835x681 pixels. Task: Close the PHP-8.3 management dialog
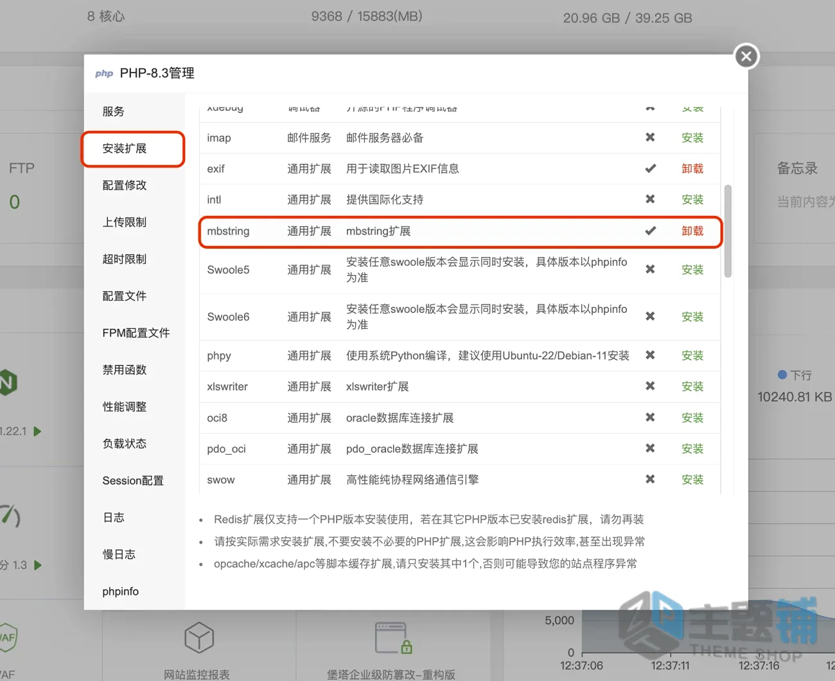coord(746,57)
